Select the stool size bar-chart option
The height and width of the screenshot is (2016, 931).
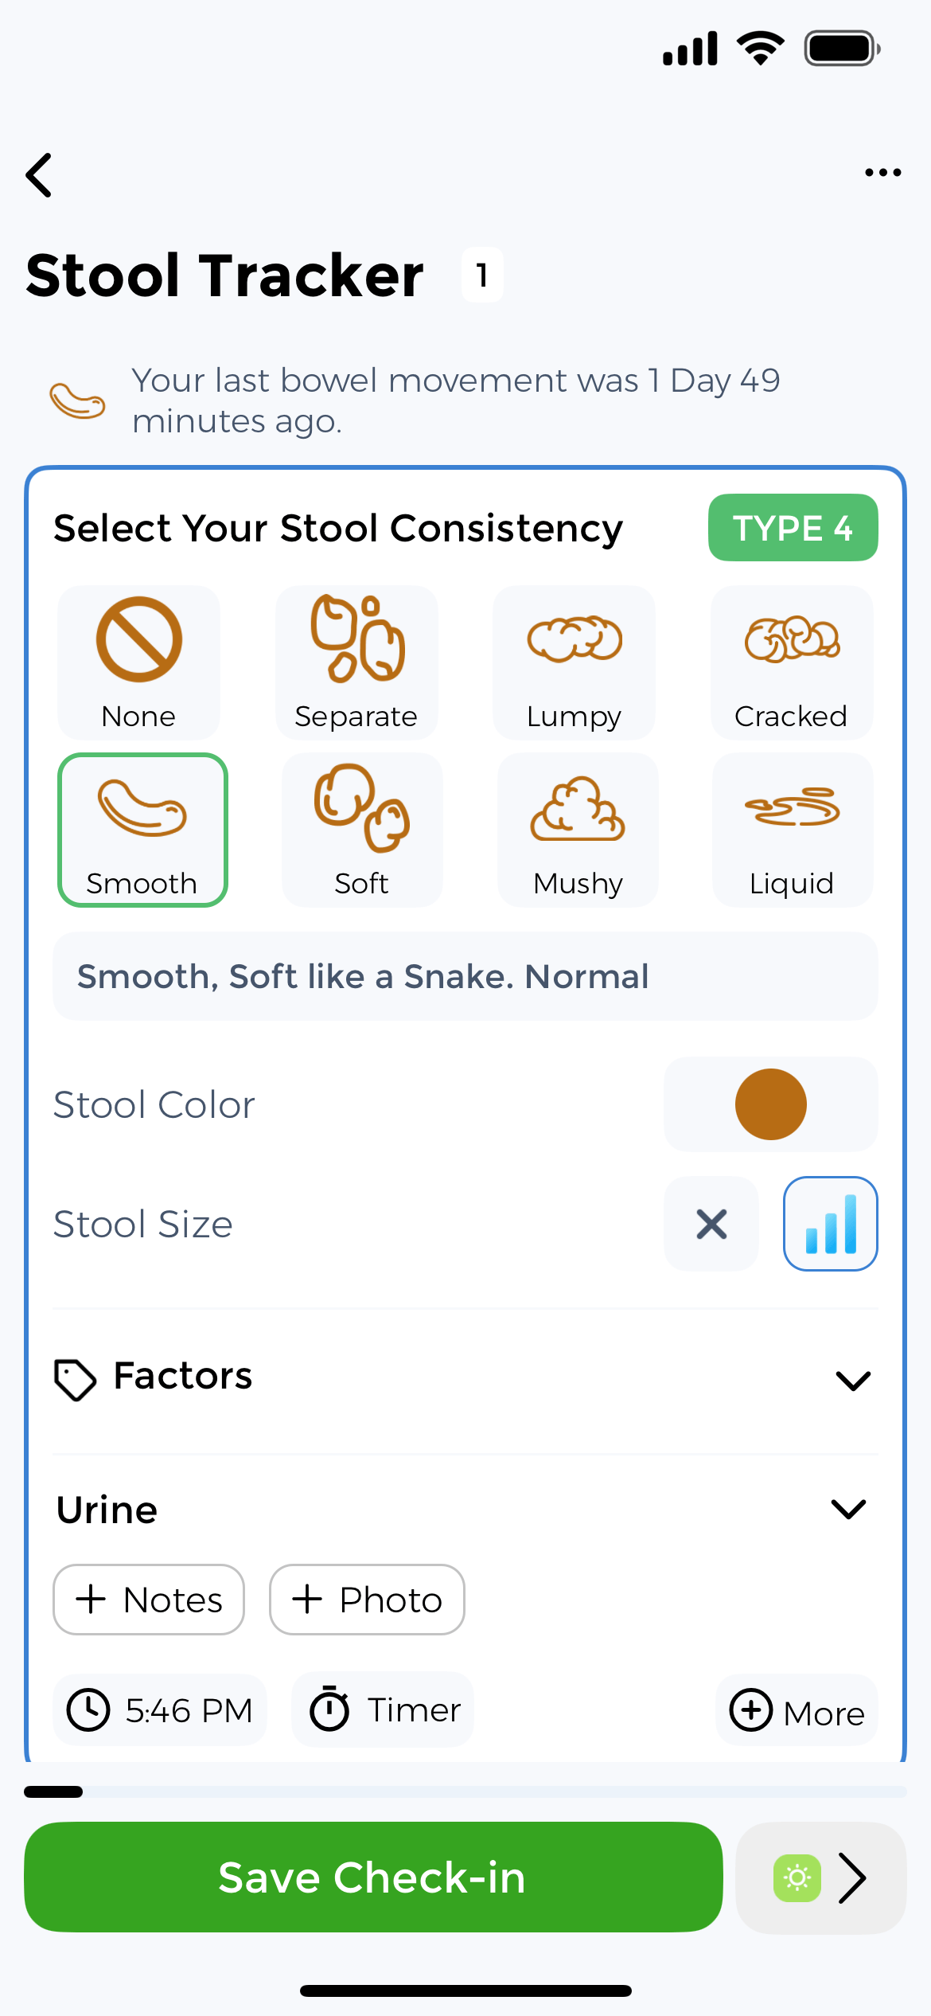[x=830, y=1224]
